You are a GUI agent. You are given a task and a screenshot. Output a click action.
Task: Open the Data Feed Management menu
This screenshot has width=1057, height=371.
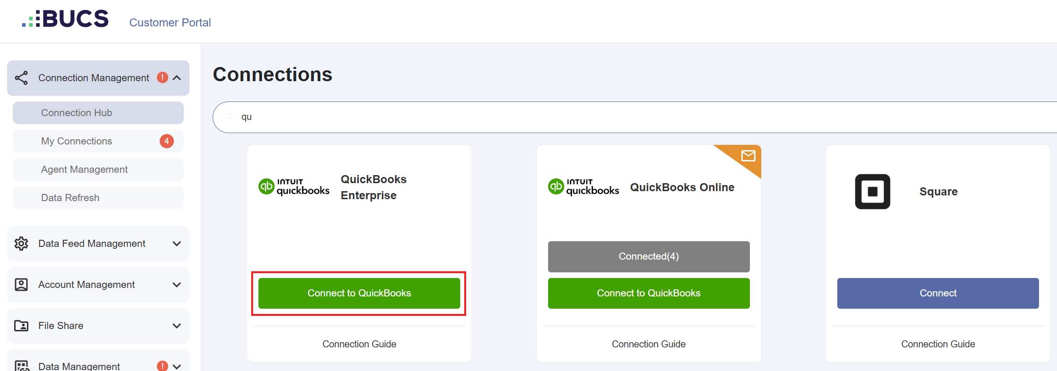pos(98,244)
